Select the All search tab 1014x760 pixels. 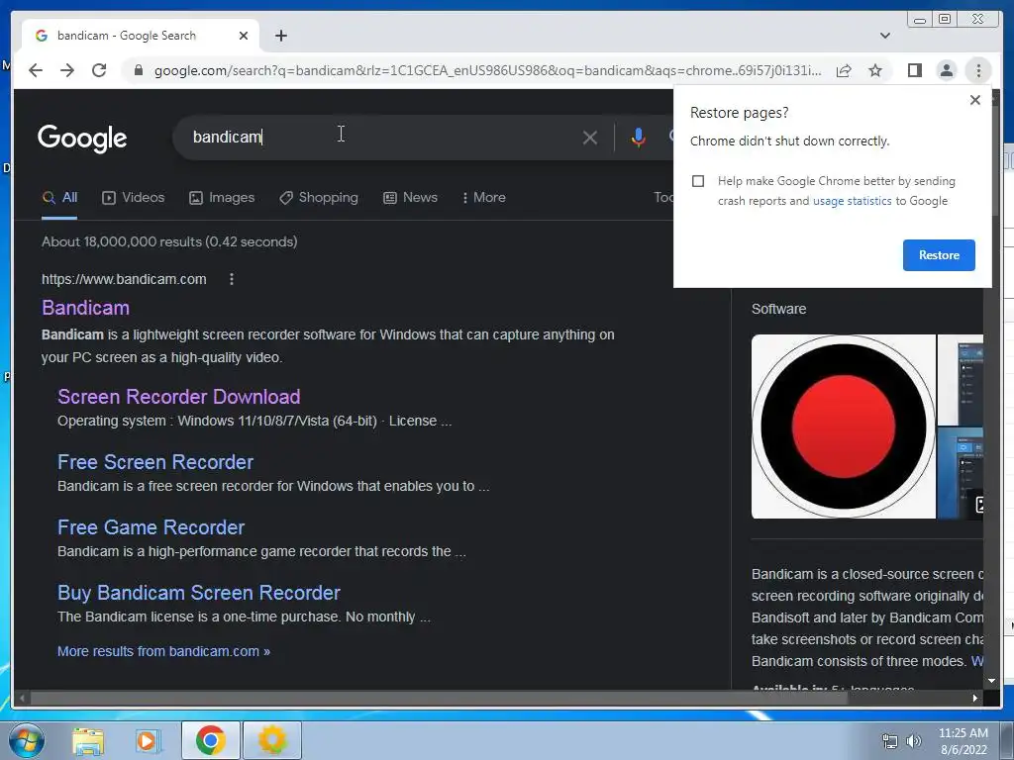click(59, 198)
